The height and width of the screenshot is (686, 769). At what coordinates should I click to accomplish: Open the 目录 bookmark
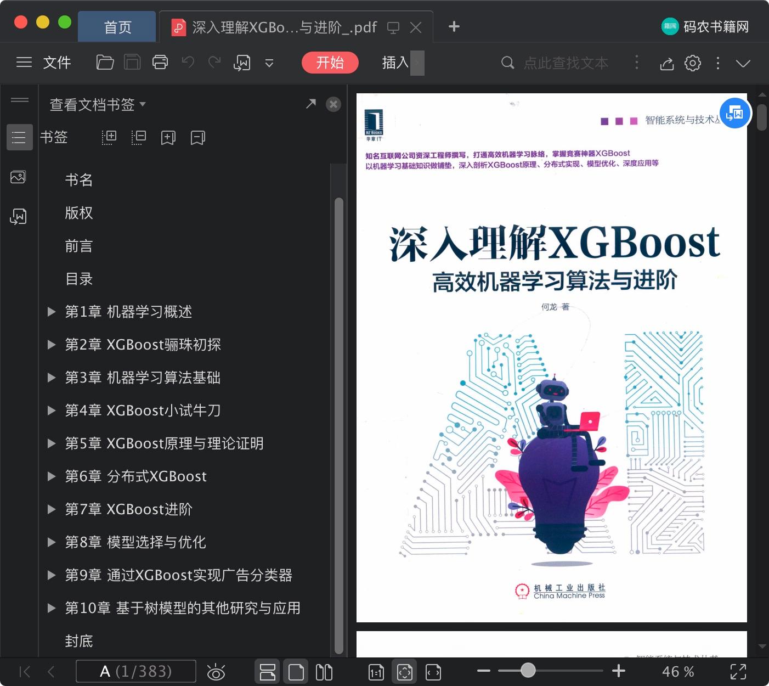coord(79,279)
